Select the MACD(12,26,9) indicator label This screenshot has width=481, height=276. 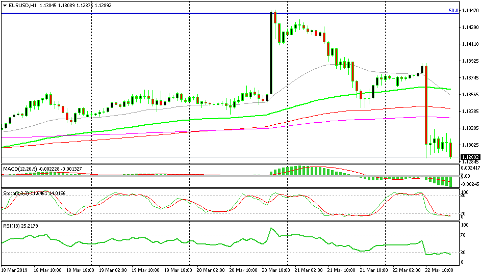43,169
